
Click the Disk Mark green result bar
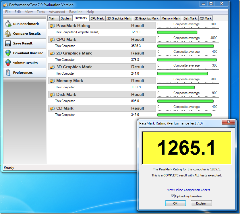click(x=185, y=101)
